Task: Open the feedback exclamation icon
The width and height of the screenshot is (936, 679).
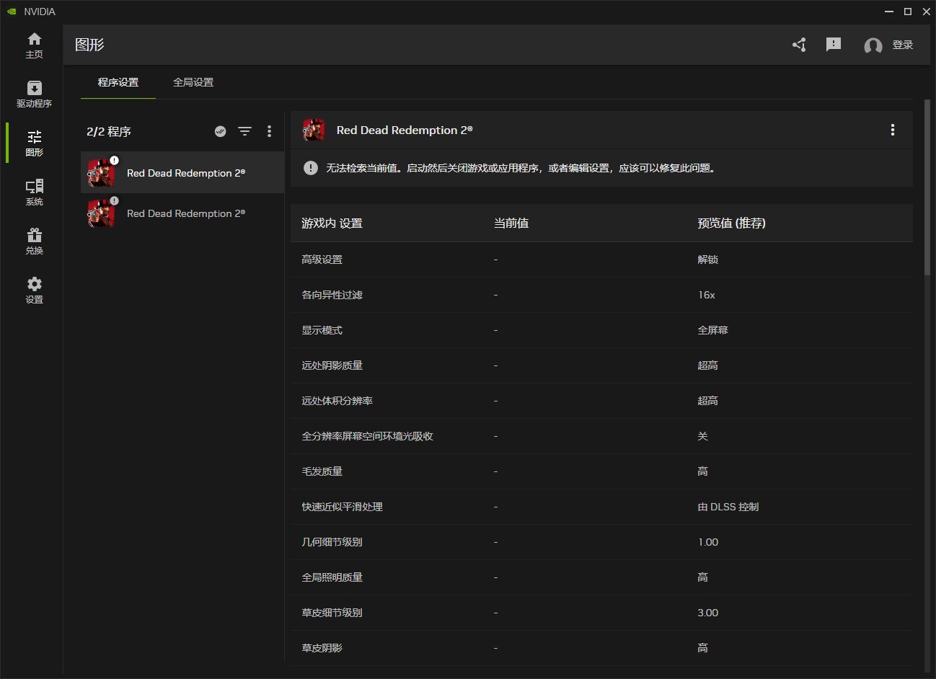Action: point(834,45)
